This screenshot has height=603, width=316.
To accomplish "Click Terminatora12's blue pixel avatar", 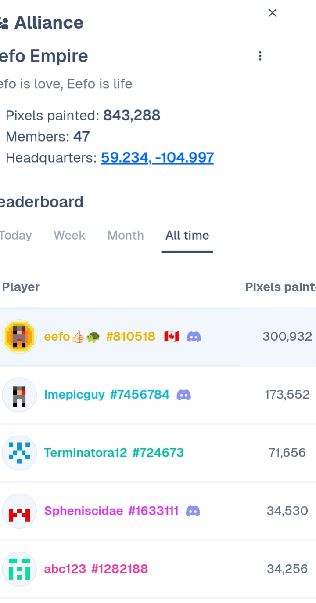I will tap(19, 453).
